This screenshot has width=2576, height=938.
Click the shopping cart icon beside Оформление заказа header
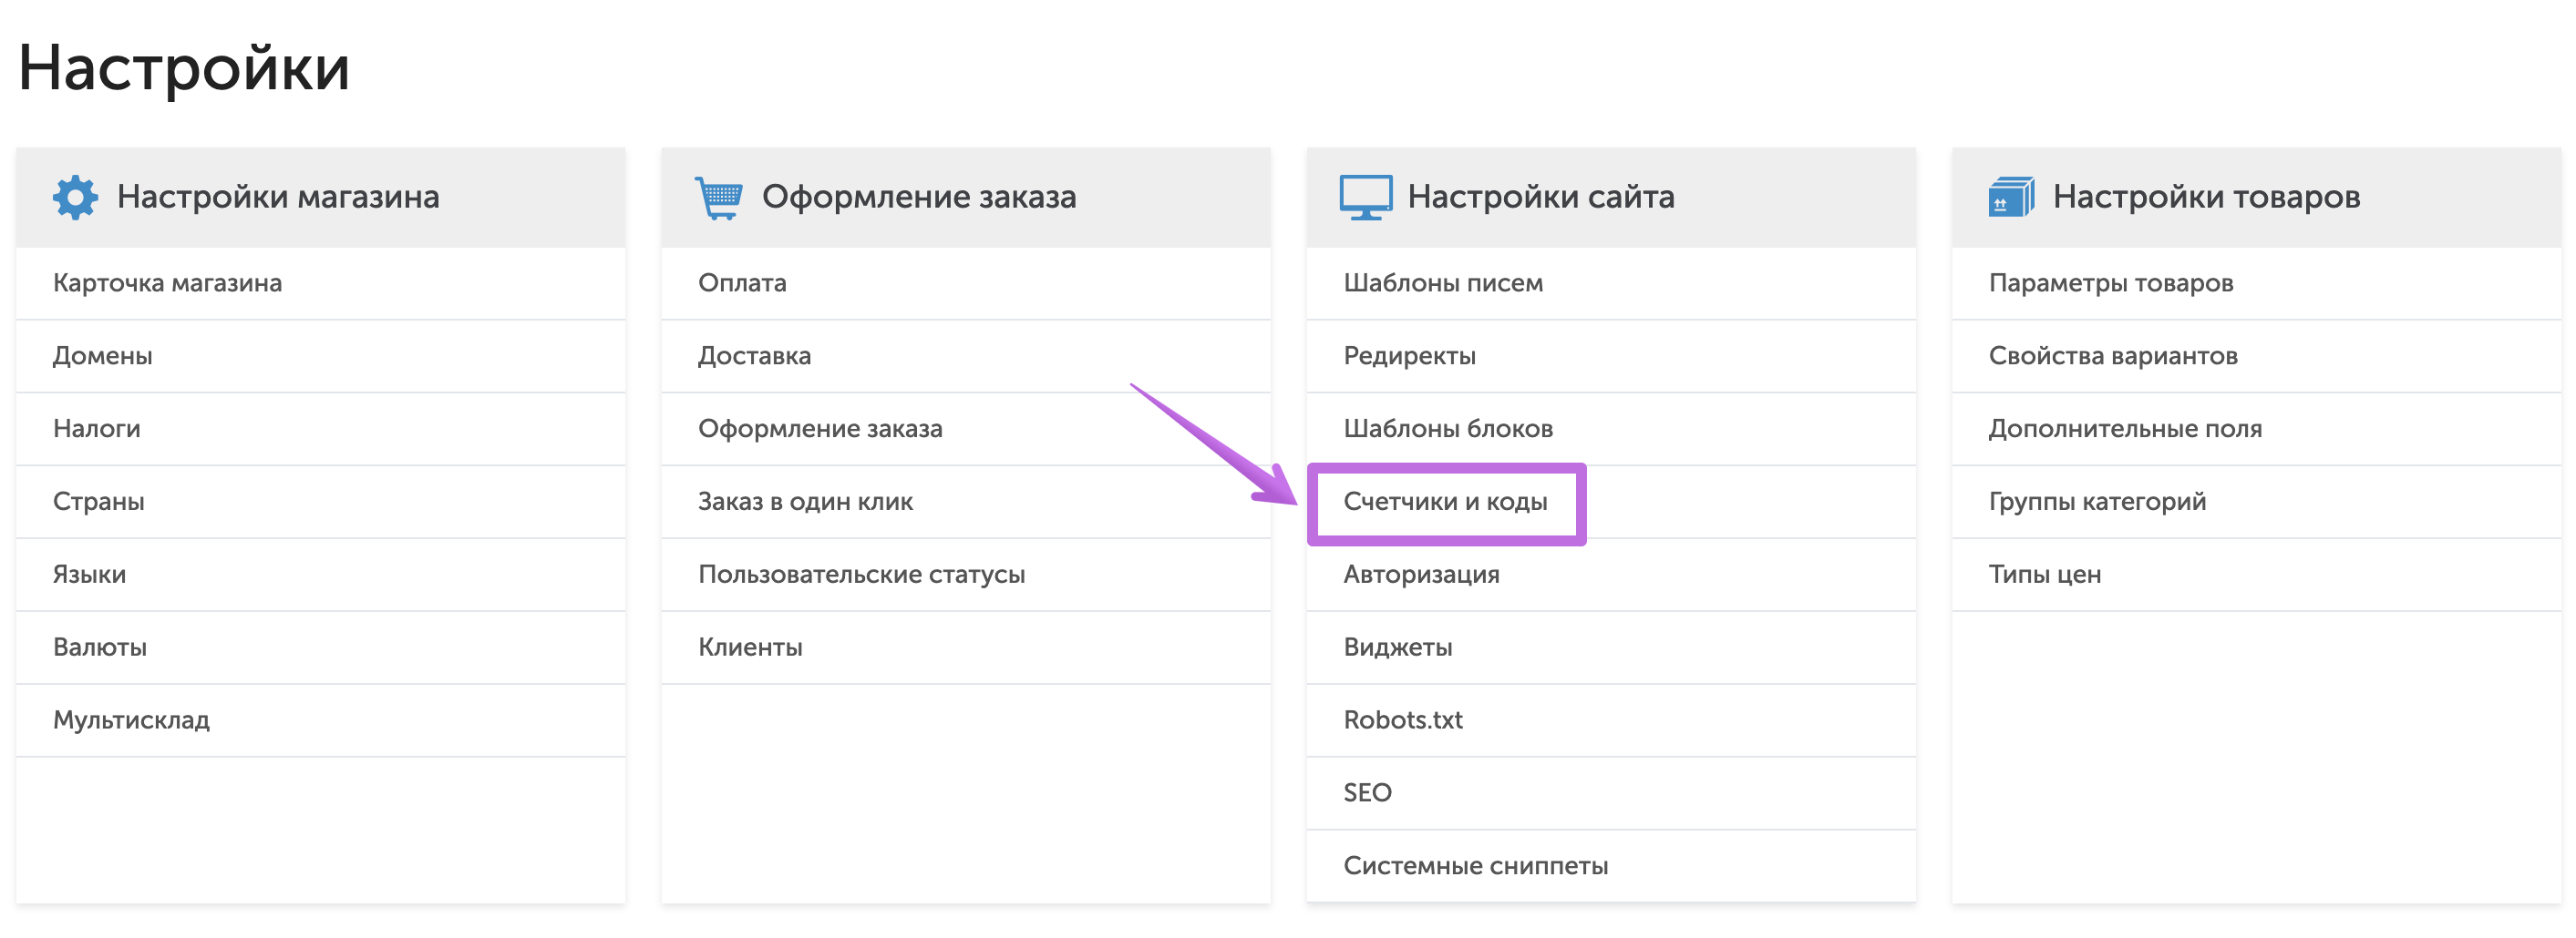(x=719, y=197)
